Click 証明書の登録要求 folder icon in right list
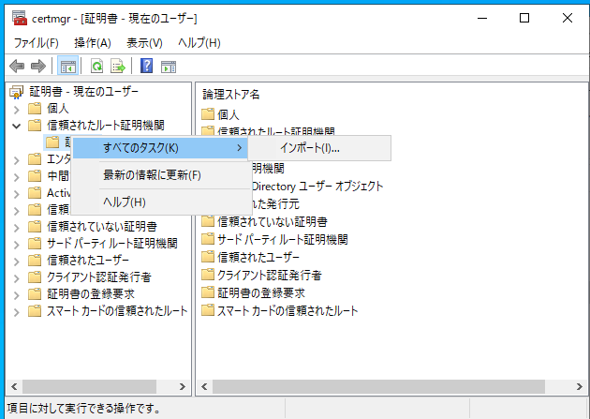Image resolution: width=590 pixels, height=419 pixels. 208,292
